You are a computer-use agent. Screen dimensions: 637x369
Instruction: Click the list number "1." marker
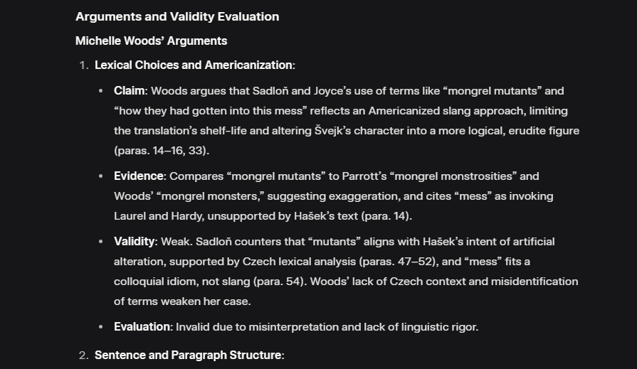pyautogui.click(x=83, y=65)
